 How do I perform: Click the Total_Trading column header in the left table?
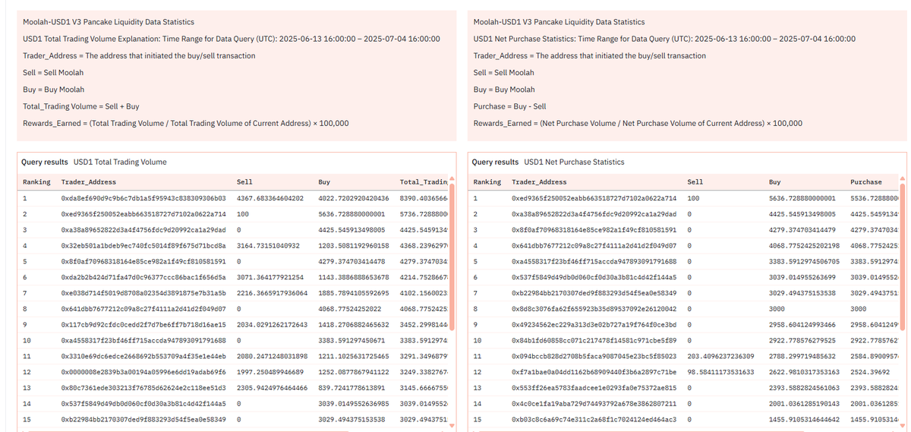[x=424, y=182]
